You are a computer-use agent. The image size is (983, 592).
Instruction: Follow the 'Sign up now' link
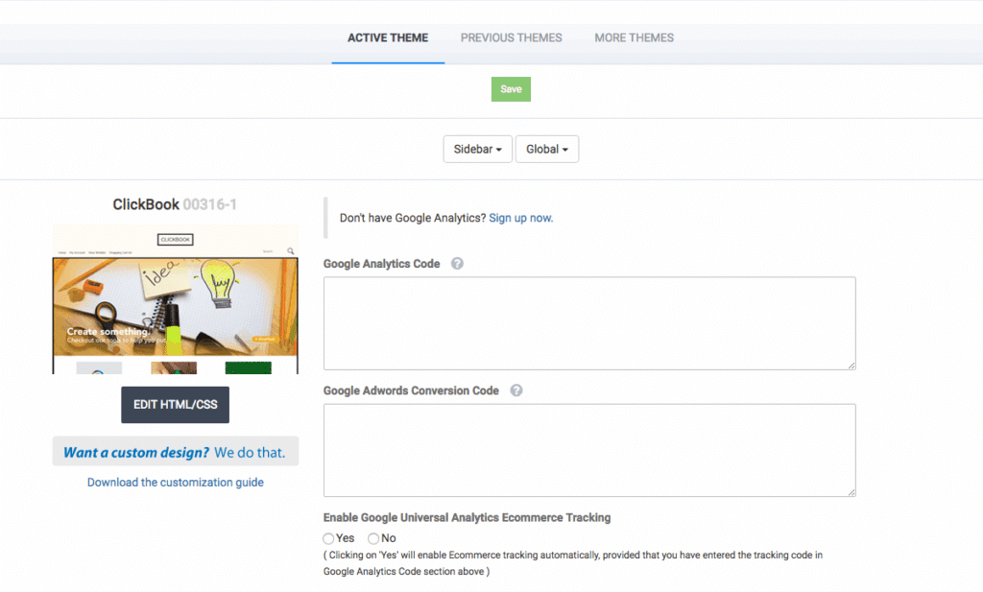[x=520, y=218]
